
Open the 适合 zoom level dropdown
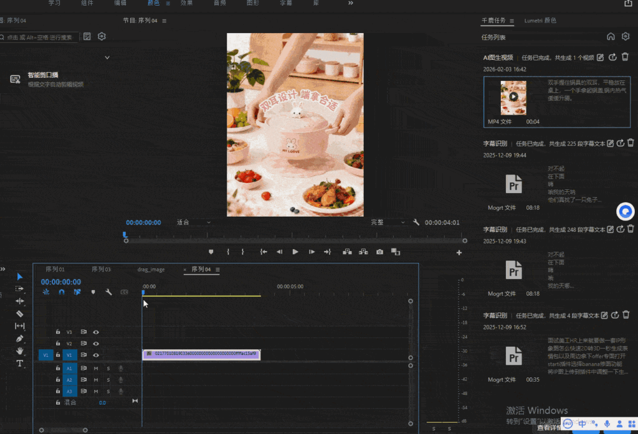pyautogui.click(x=193, y=222)
